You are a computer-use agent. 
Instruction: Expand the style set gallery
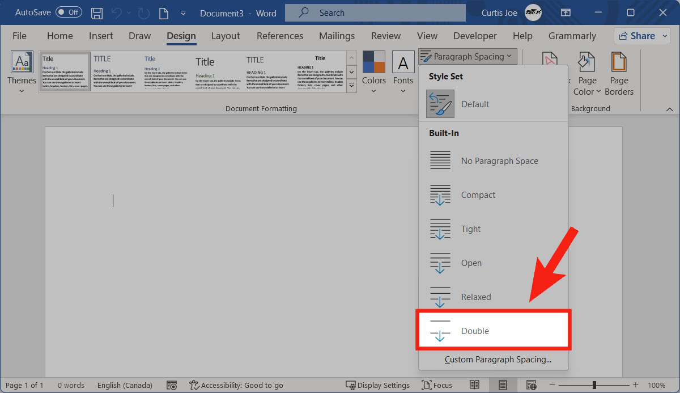point(351,86)
